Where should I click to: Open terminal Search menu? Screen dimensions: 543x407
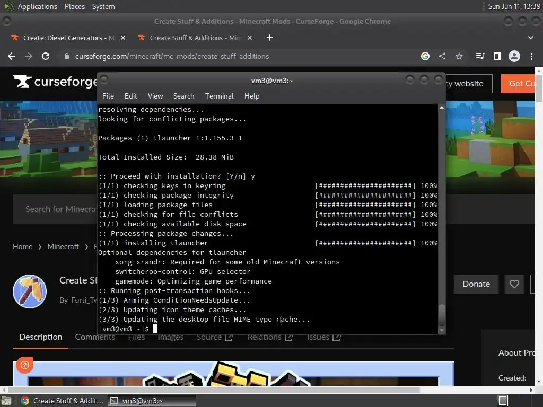pyautogui.click(x=183, y=96)
